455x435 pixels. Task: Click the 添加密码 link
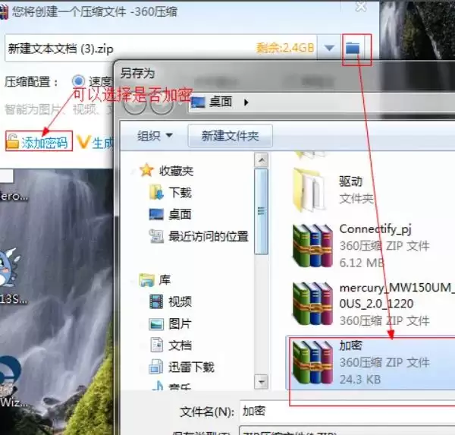click(45, 143)
